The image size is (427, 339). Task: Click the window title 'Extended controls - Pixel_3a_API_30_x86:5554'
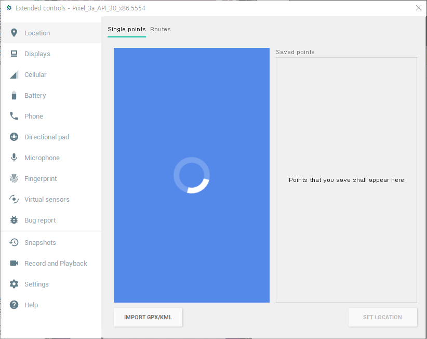pos(81,8)
